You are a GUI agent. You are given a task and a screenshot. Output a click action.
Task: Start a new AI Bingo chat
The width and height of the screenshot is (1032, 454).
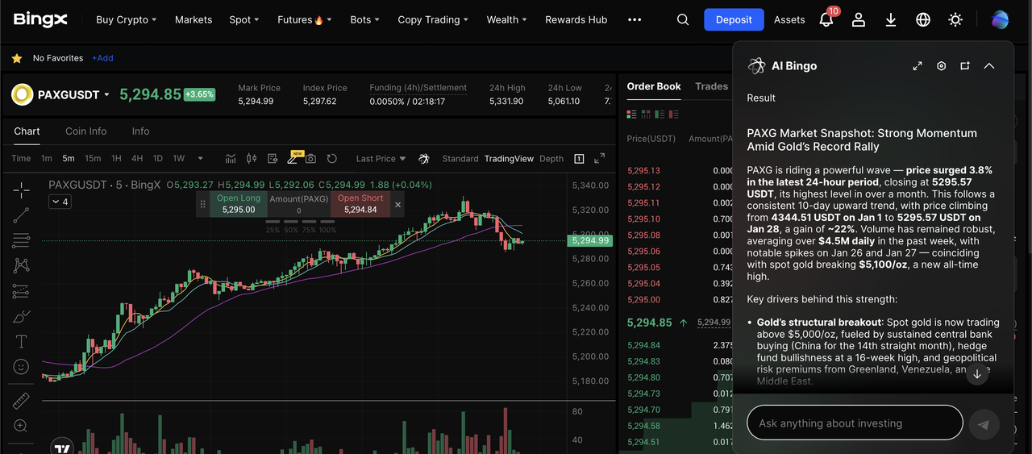964,66
